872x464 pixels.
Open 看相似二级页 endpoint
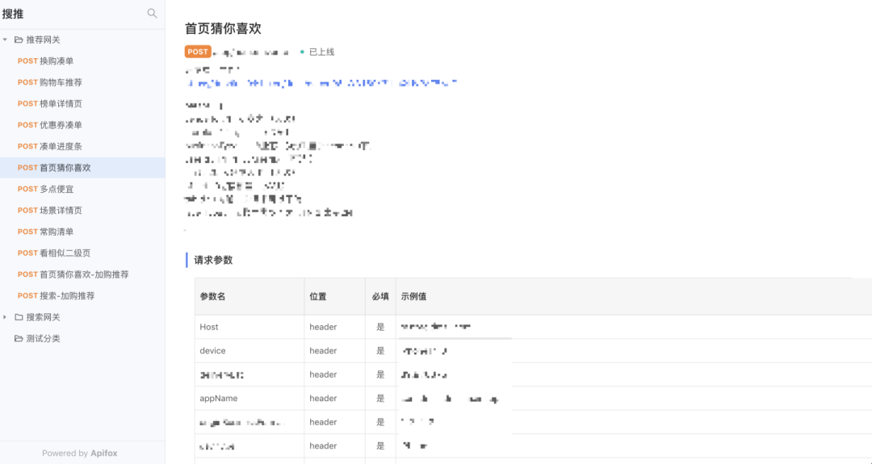click(65, 253)
